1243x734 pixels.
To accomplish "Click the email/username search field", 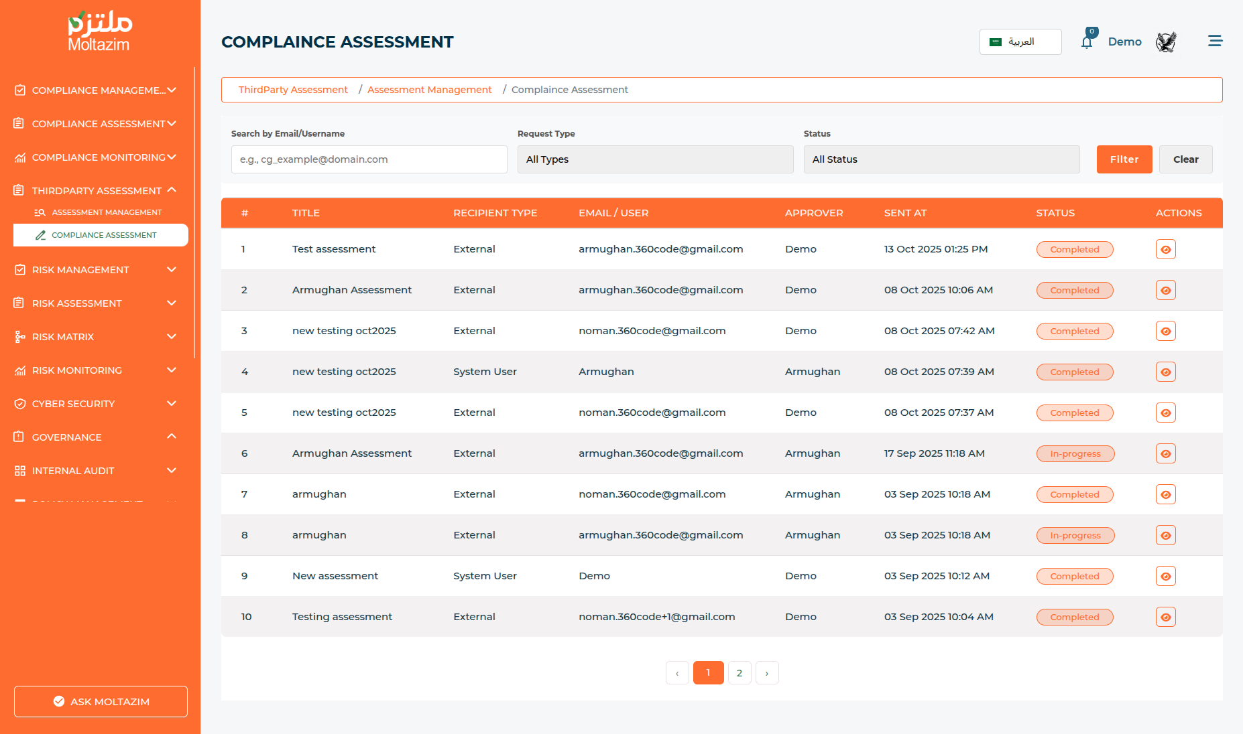I will pos(369,159).
